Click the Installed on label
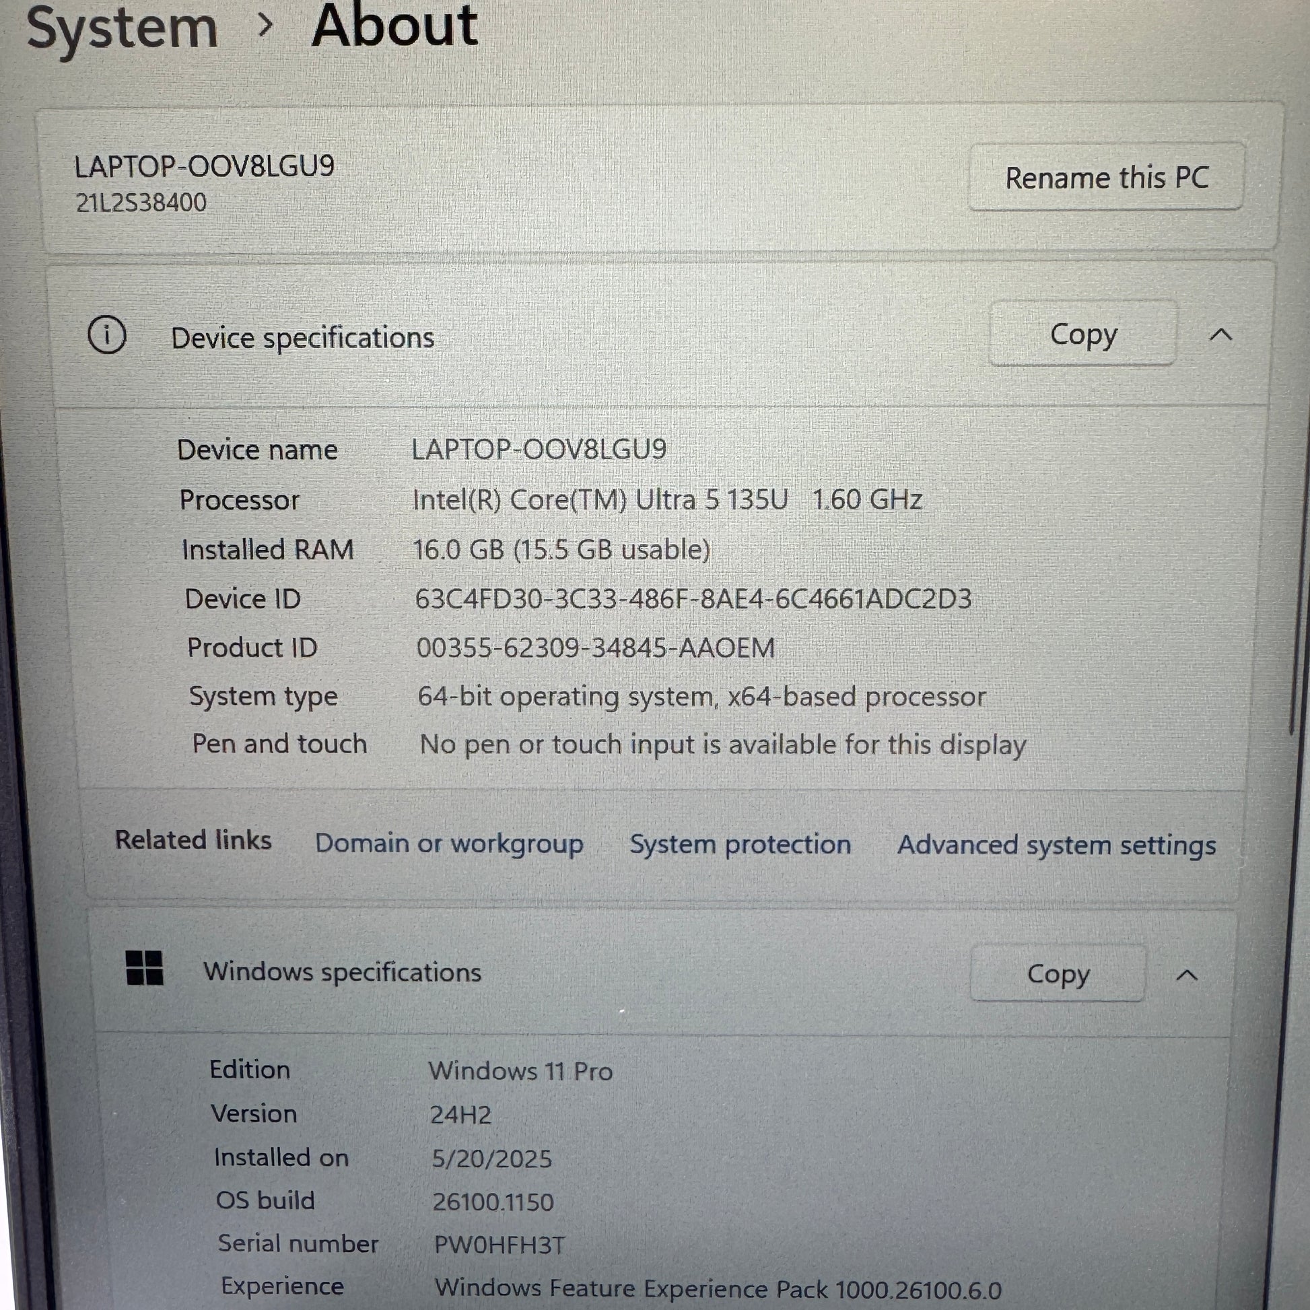The image size is (1310, 1310). pyautogui.click(x=281, y=1157)
